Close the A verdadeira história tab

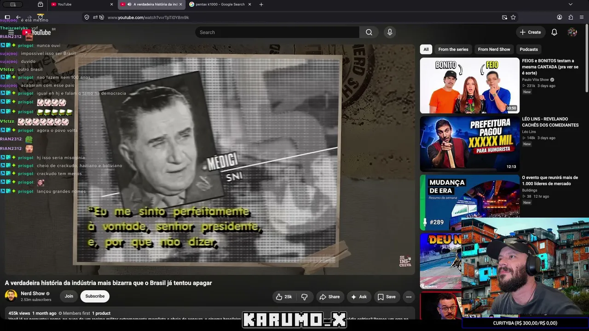click(x=180, y=5)
